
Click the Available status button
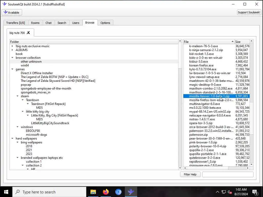pos(12,12)
